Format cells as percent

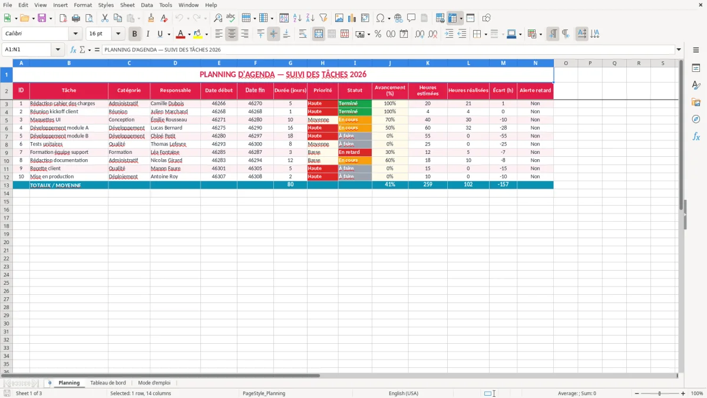tap(378, 34)
